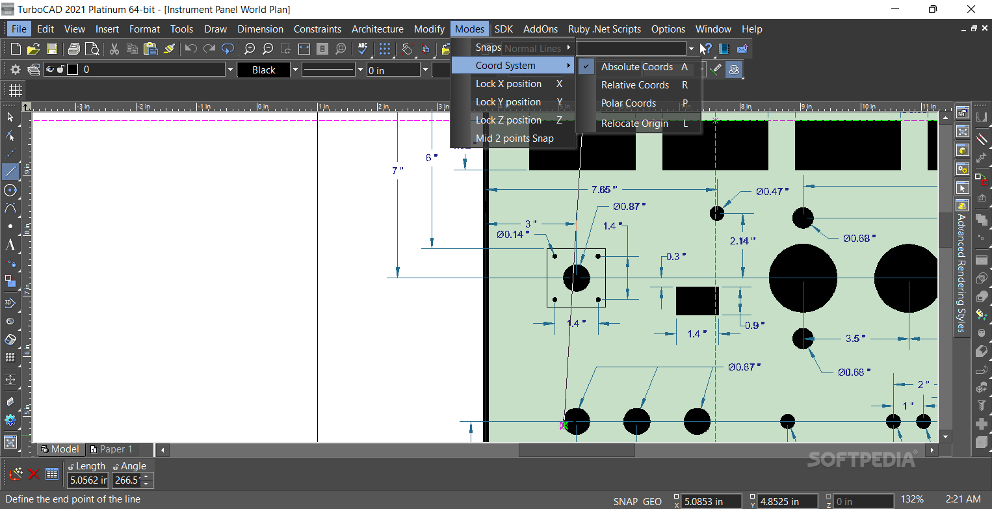Click the Paste clipboard icon
Screen dimensions: 992x509
pyautogui.click(x=151, y=49)
